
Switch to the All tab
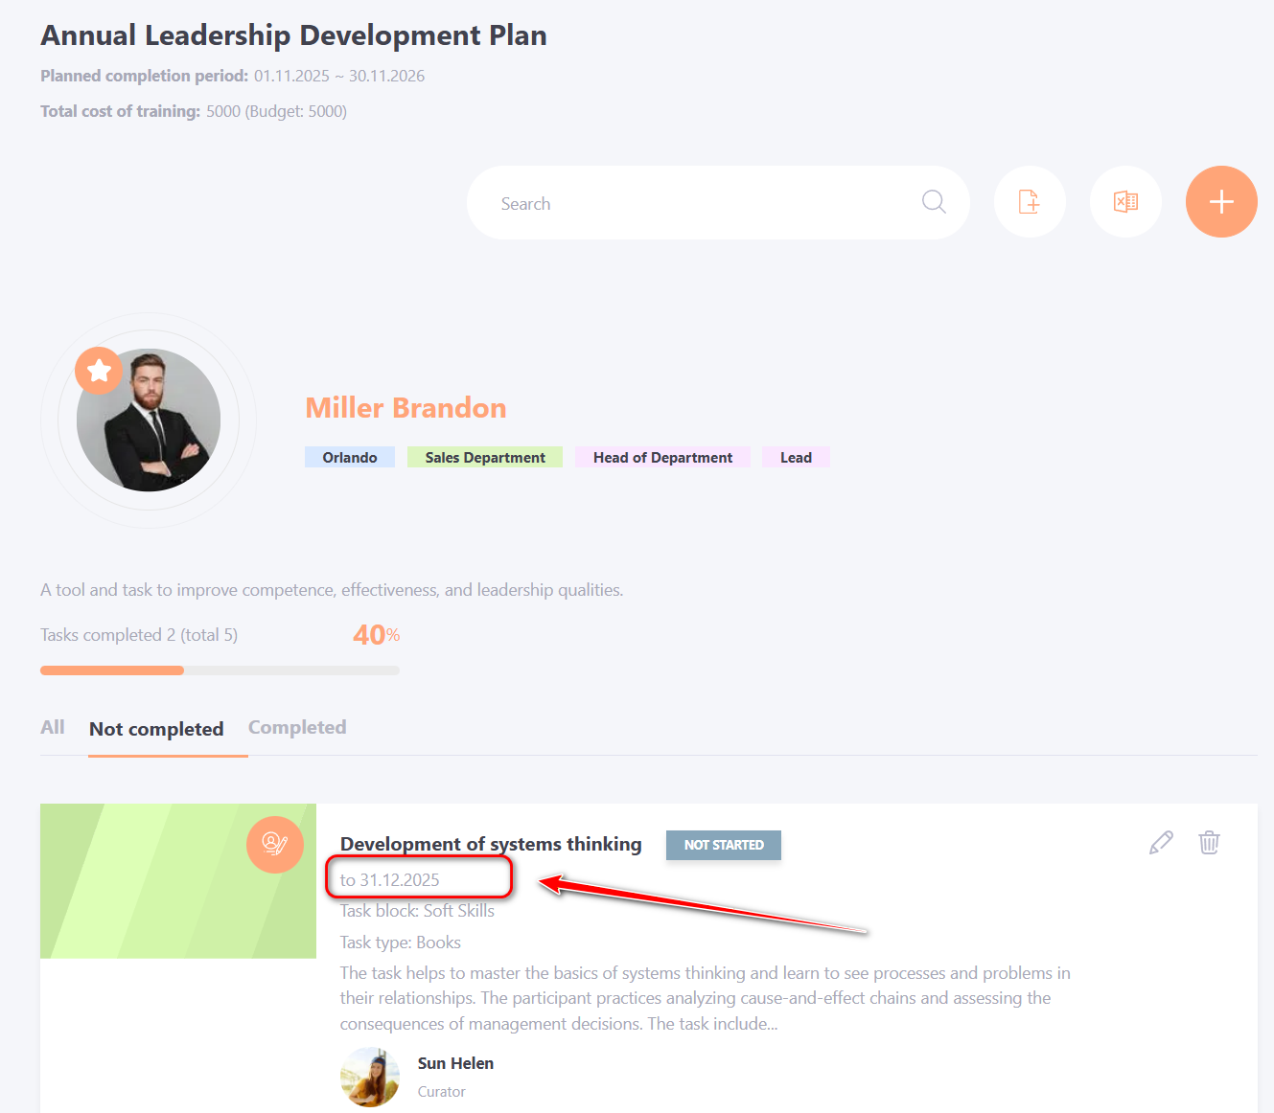coord(53,728)
